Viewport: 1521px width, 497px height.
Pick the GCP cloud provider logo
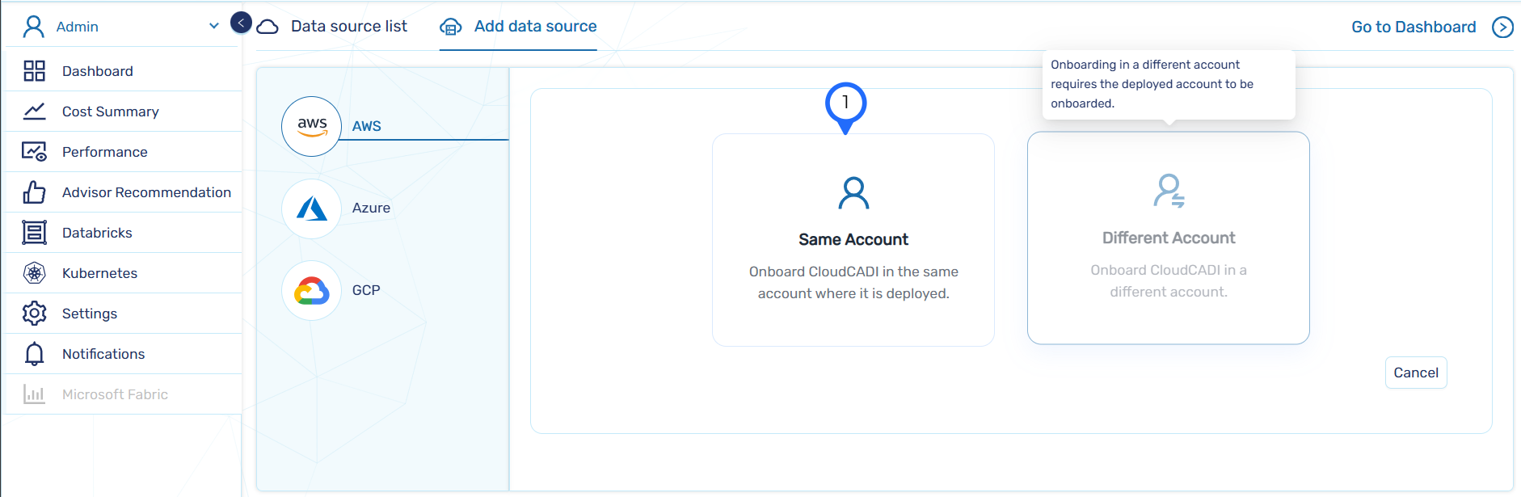pos(311,290)
